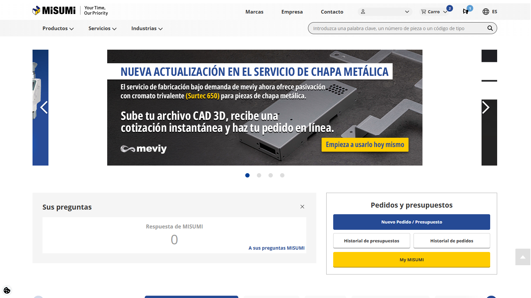This screenshot has height=298, width=531.
Task: Select the third carousel dot
Action: (270, 175)
